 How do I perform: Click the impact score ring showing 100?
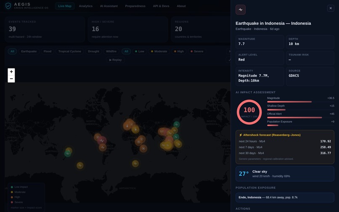pyautogui.click(x=249, y=112)
